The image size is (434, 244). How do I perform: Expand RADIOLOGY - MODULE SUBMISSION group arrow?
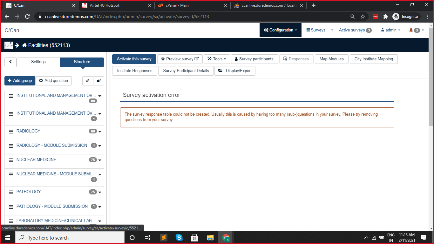pyautogui.click(x=100, y=146)
